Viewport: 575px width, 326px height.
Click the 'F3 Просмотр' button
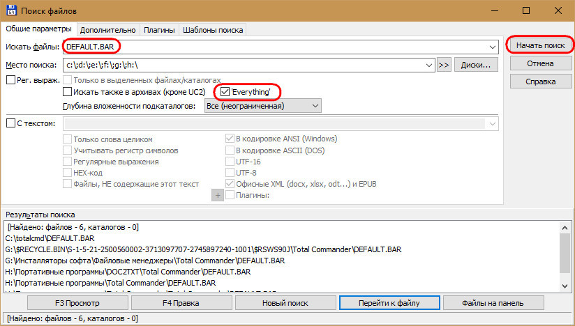pos(77,303)
